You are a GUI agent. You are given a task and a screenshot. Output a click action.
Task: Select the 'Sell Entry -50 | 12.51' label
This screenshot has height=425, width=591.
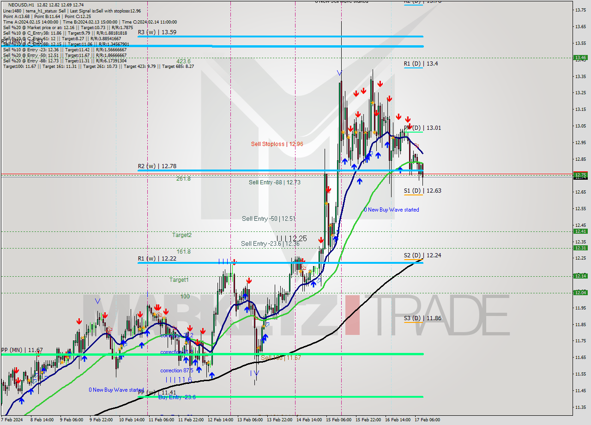(268, 219)
